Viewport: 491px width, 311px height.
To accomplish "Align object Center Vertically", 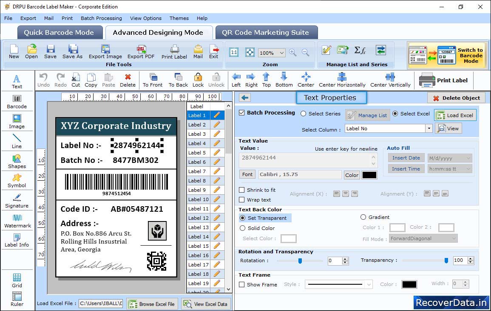I will pos(390,80).
